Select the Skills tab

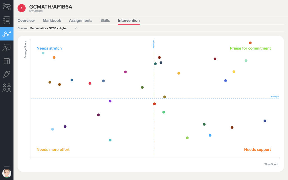(105, 21)
